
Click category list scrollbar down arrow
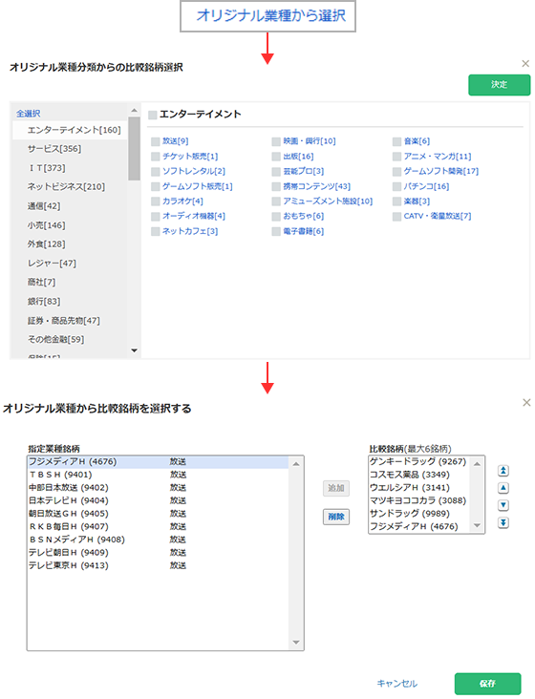click(x=134, y=350)
